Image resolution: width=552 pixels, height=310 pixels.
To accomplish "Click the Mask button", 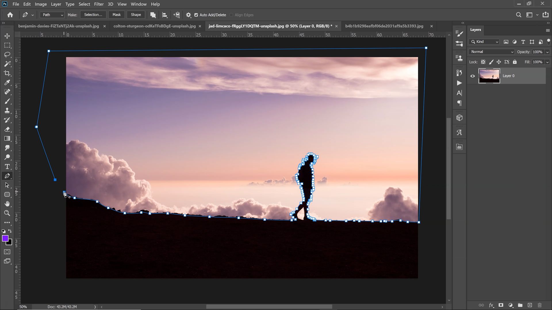I will coord(116,15).
